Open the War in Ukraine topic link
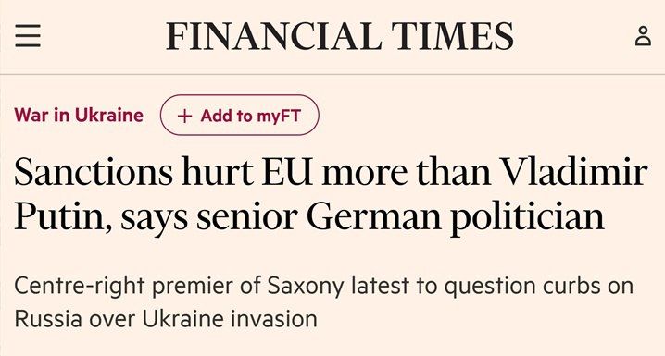Image resolution: width=665 pixels, height=356 pixels. coord(79,116)
